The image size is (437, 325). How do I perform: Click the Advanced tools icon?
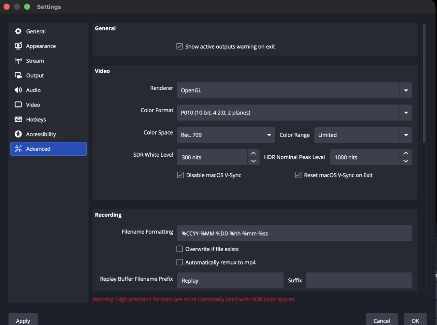click(18, 149)
